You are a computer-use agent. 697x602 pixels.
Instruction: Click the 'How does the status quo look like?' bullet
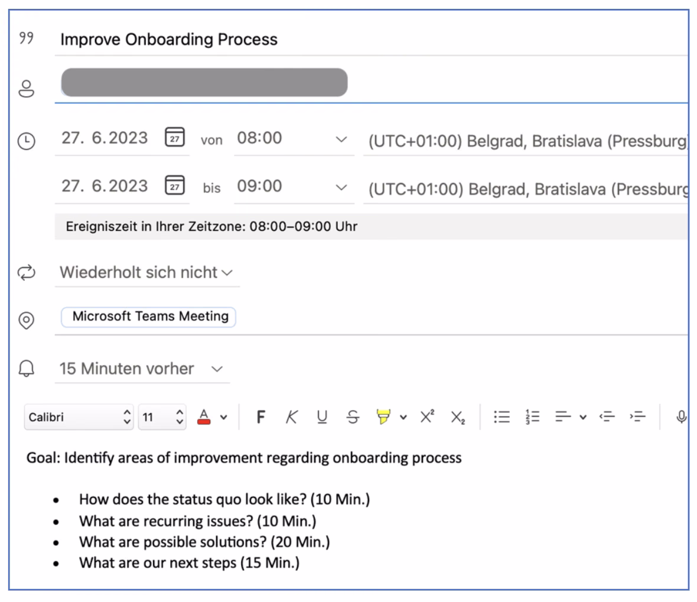coord(224,499)
